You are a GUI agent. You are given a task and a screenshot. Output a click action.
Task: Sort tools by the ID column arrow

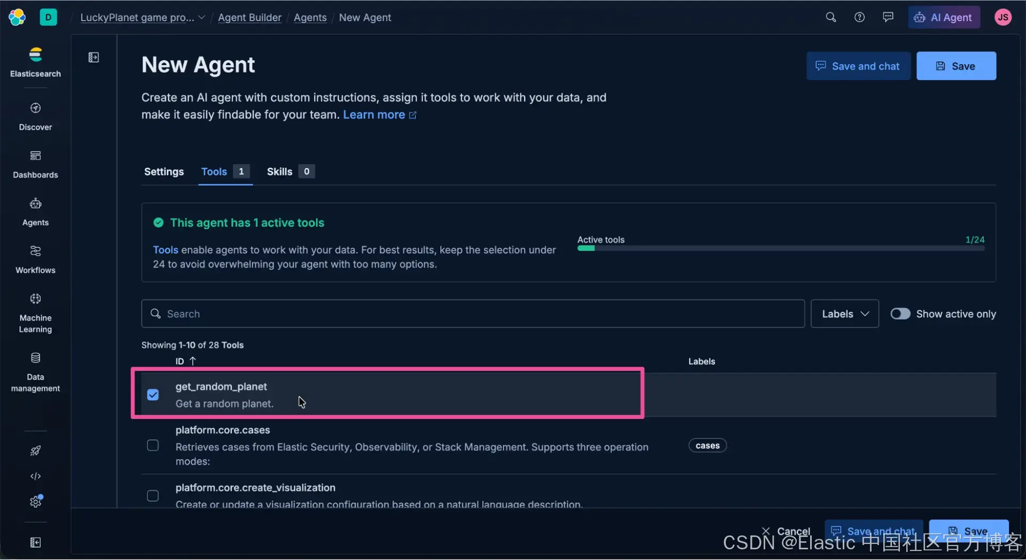(193, 361)
